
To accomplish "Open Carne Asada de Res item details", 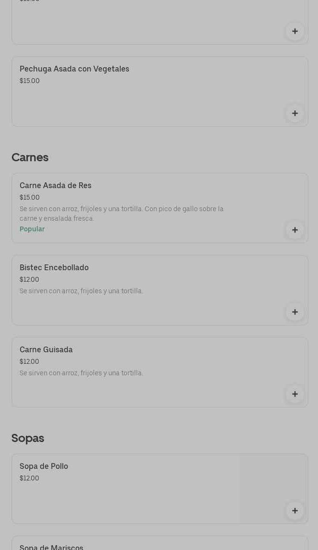I will click(56, 186).
